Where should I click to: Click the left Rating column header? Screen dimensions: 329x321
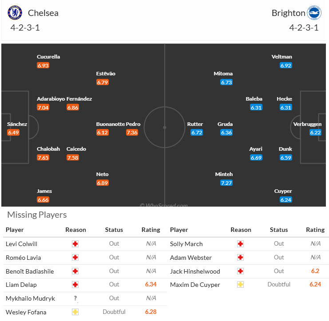(x=151, y=230)
